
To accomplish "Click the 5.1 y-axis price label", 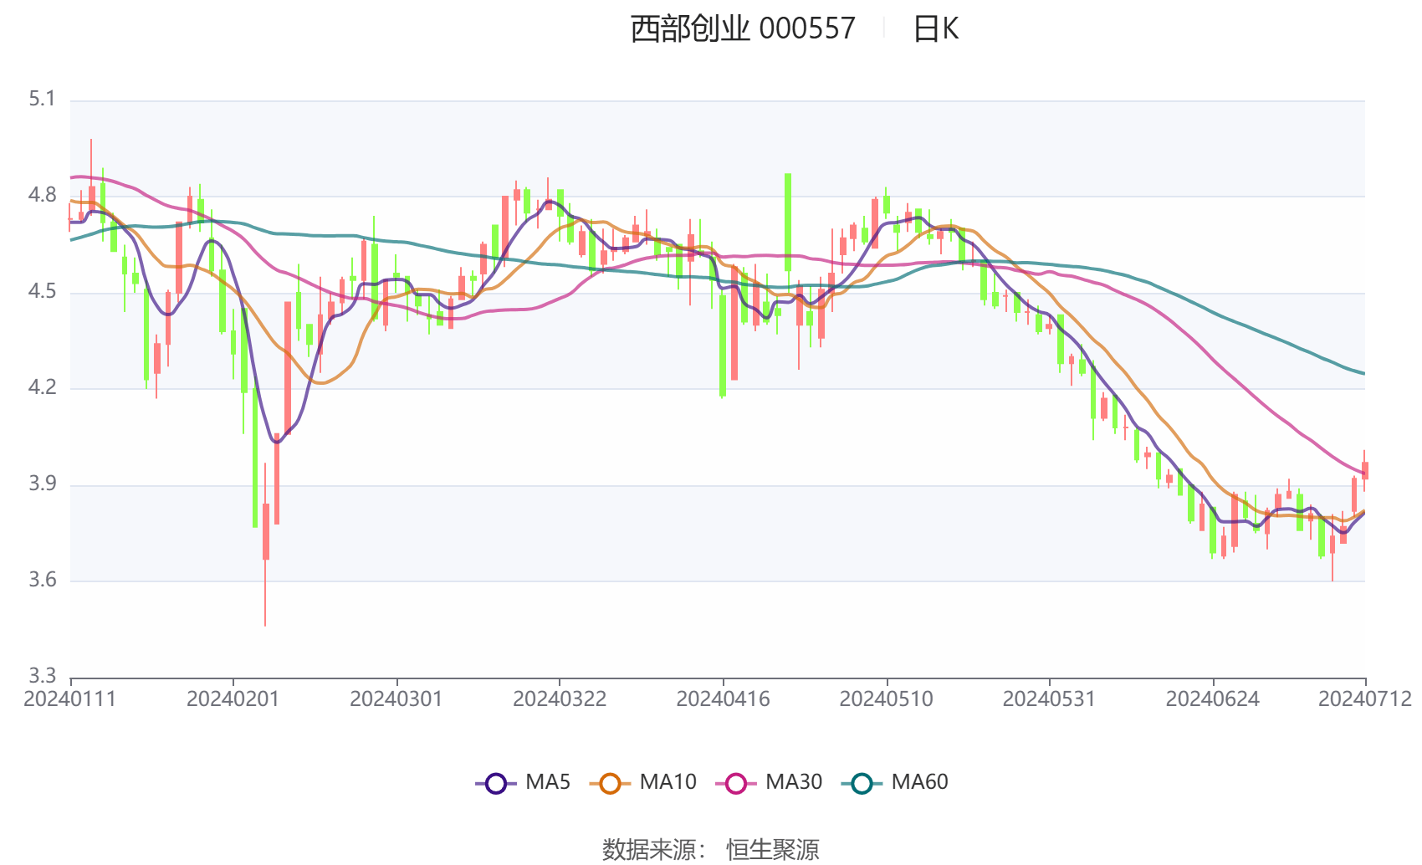I will click(42, 100).
